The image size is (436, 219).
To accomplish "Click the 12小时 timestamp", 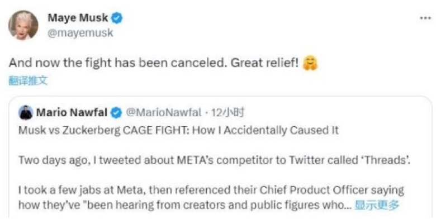I will coord(228,112).
